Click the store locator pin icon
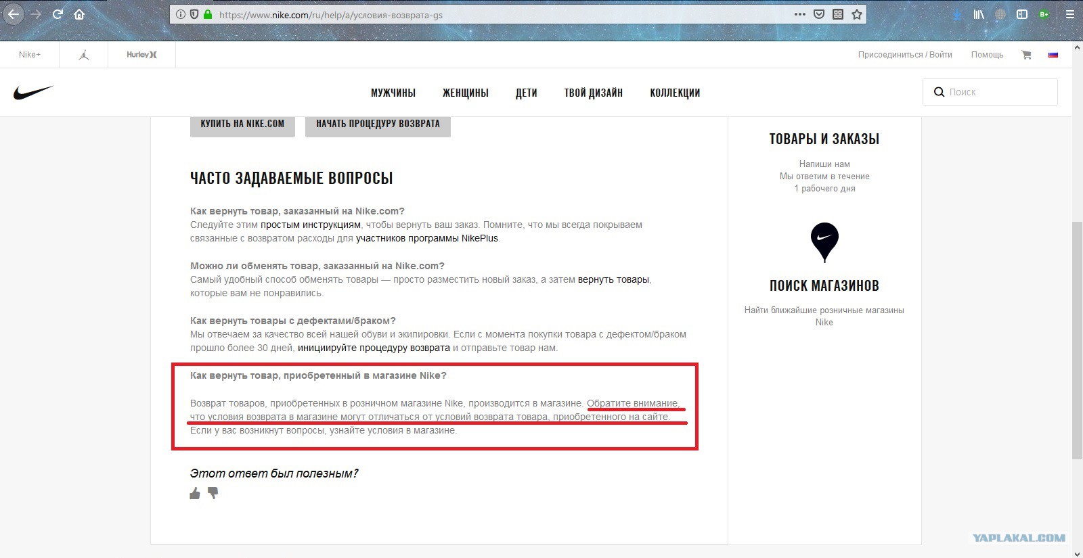The image size is (1083, 558). coord(824,242)
